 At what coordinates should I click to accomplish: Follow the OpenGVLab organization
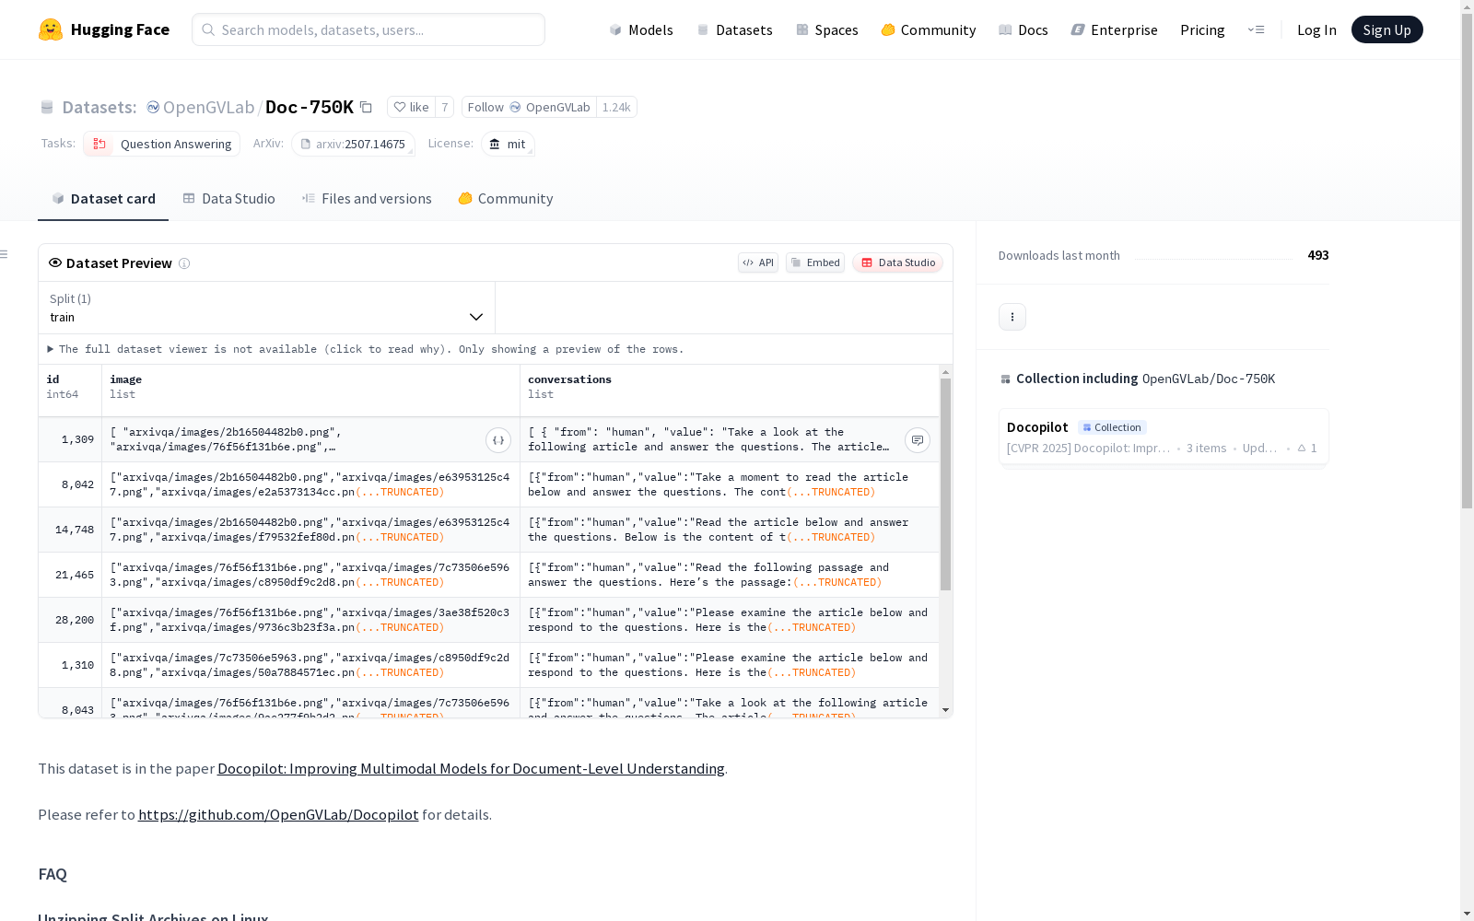click(x=529, y=107)
